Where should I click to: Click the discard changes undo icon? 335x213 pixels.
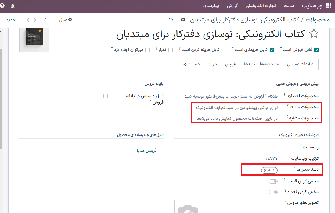coord(171,20)
